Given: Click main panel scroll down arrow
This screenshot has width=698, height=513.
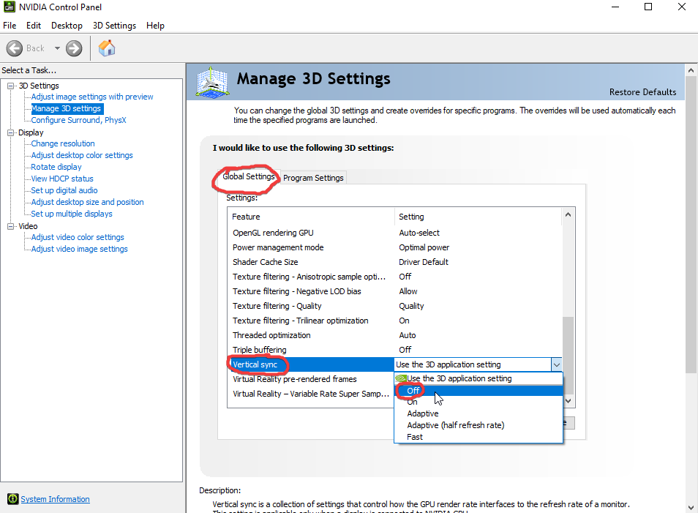Looking at the screenshot, I should coord(691,507).
